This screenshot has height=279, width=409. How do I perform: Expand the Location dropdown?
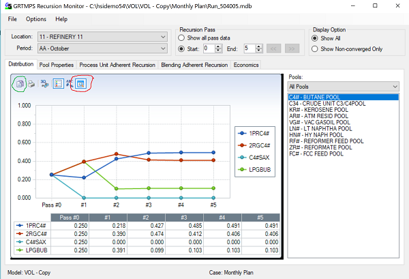tap(162, 36)
